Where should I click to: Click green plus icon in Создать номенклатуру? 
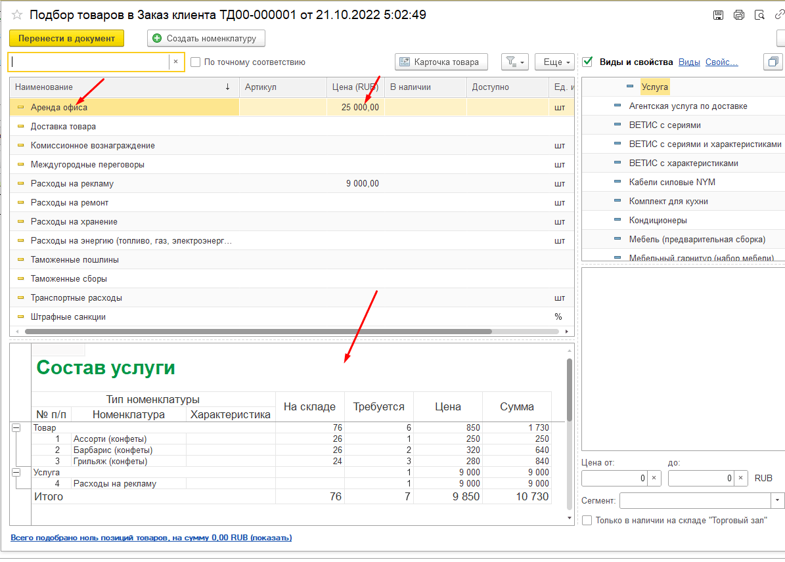[157, 38]
